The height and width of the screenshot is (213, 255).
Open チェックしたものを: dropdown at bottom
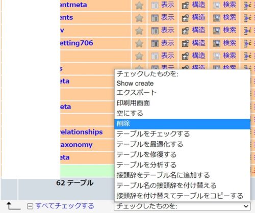click(x=182, y=206)
